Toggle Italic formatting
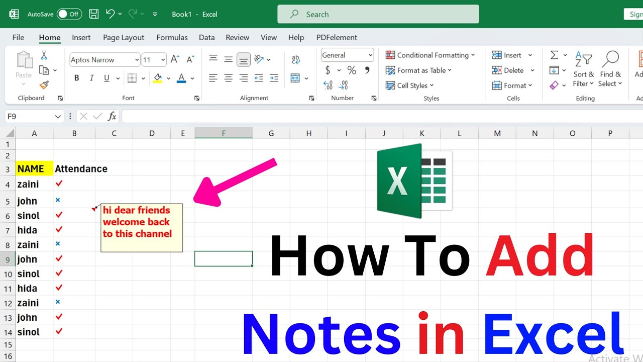The image size is (643, 362). click(91, 78)
